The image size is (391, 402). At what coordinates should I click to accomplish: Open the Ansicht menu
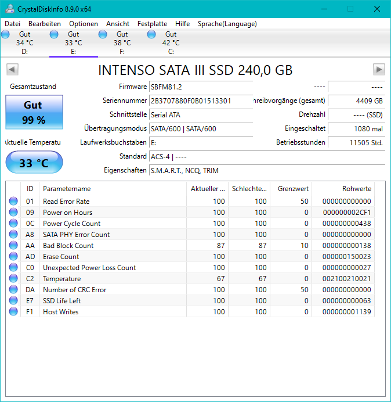[x=118, y=24]
